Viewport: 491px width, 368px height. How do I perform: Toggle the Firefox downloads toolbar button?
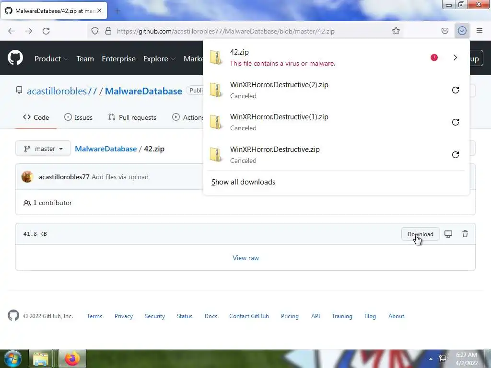point(462,31)
